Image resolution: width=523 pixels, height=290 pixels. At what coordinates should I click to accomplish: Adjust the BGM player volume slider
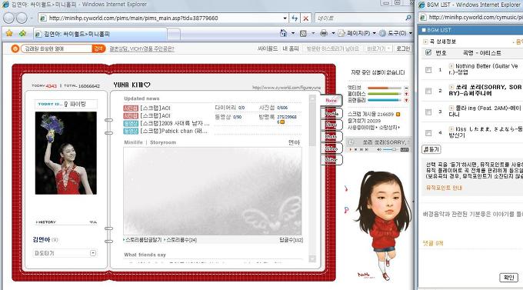(390, 150)
